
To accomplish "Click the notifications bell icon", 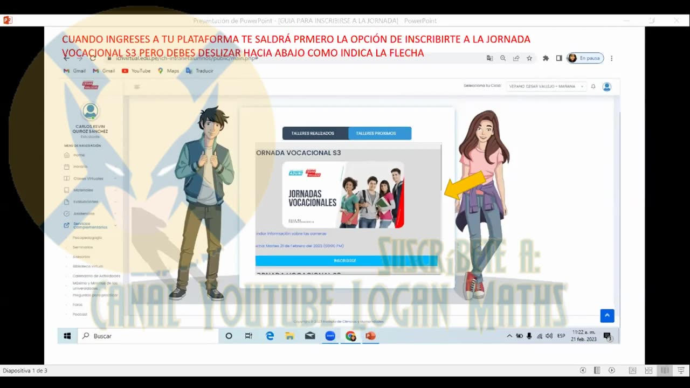I will click(x=593, y=86).
